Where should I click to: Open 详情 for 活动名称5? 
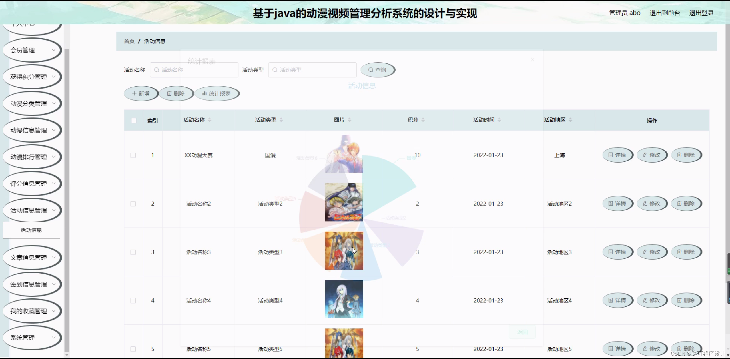click(618, 348)
